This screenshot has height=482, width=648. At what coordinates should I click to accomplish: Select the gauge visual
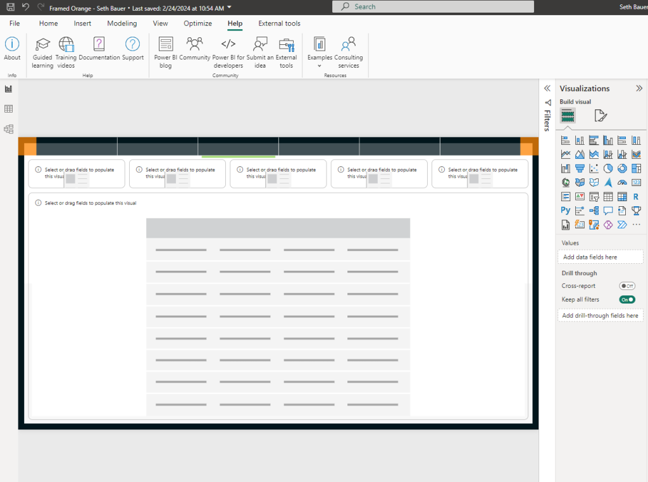[x=622, y=183]
